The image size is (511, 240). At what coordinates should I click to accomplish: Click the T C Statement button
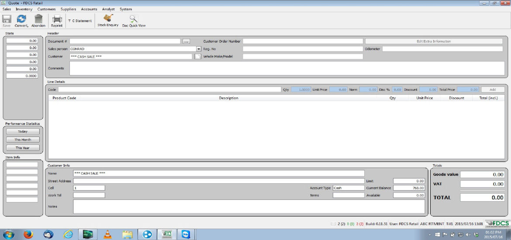[x=80, y=21]
